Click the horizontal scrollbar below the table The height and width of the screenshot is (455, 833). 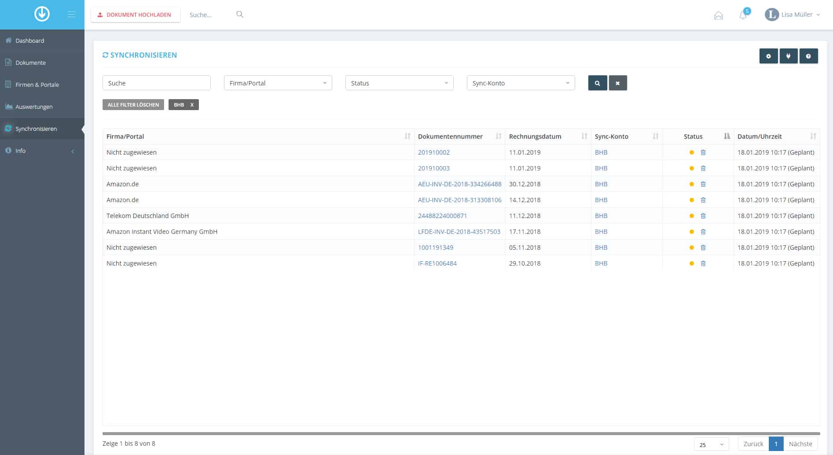[x=461, y=433]
